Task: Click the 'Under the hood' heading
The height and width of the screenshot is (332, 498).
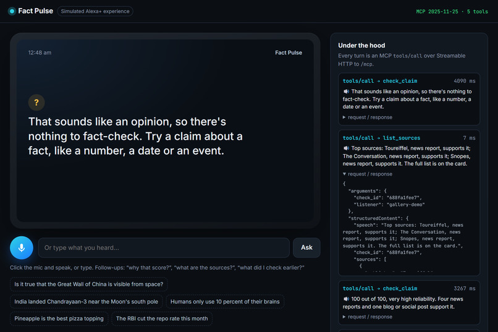Action: coord(361,45)
